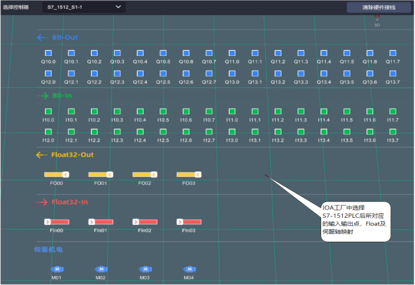The width and height of the screenshot is (415, 285).
Task: Select the I13.1 green input node
Action: pos(255,132)
